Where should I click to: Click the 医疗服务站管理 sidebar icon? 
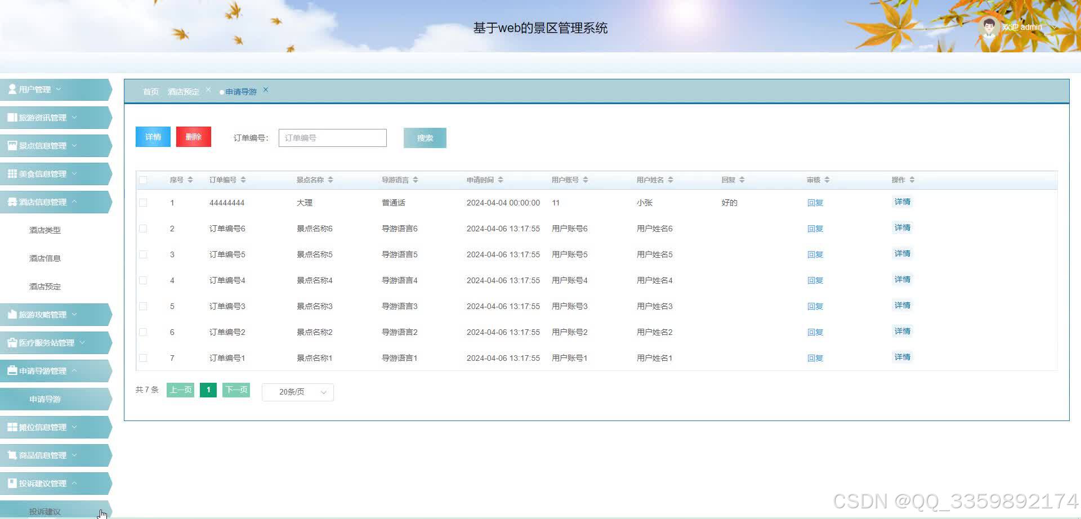point(12,342)
